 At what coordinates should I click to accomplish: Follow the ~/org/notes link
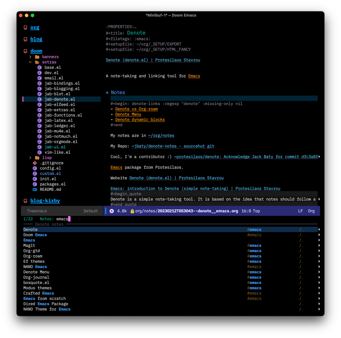[x=161, y=135]
